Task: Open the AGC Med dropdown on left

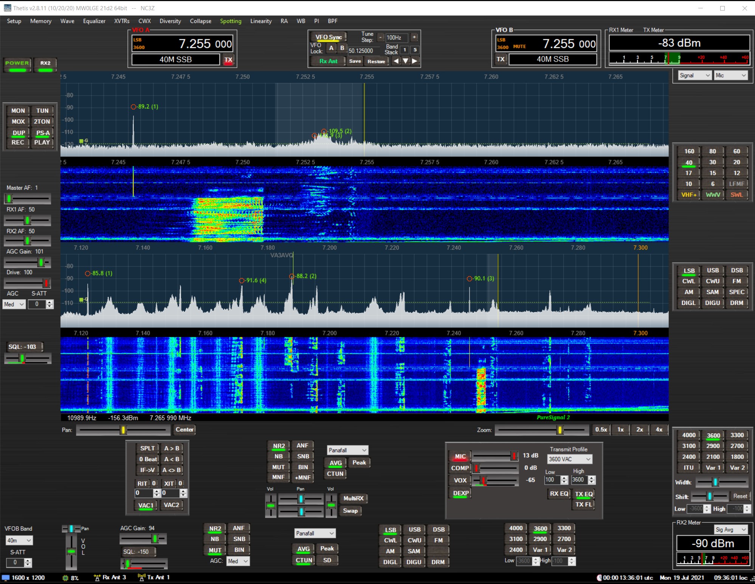Action: pyautogui.click(x=14, y=304)
